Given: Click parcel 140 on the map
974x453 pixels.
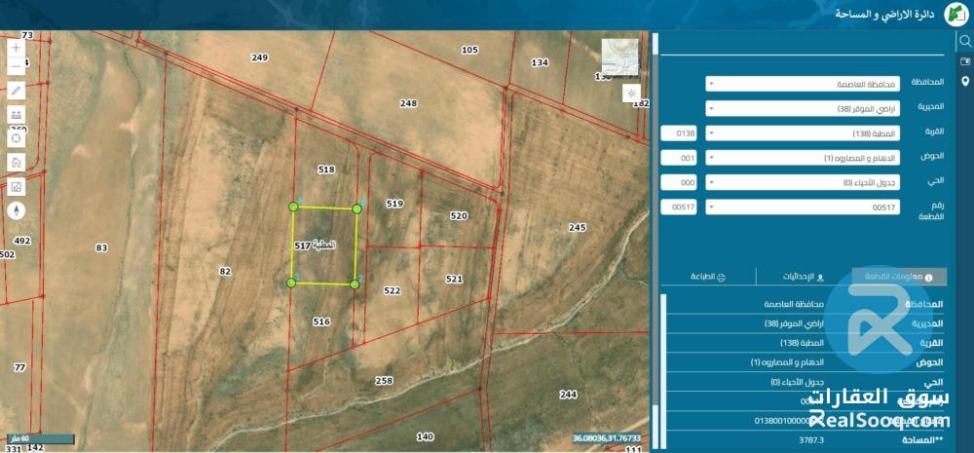Looking at the screenshot, I should coord(425,436).
